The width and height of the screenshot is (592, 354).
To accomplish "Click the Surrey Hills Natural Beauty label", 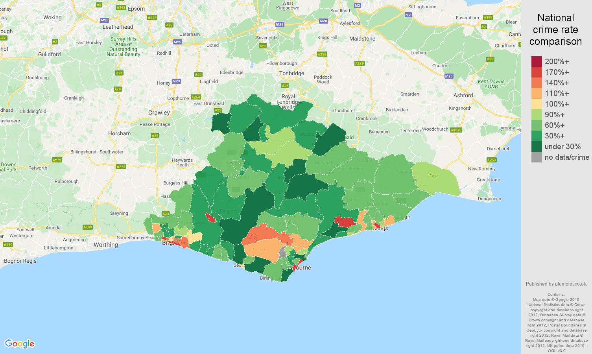I will pos(123,47).
